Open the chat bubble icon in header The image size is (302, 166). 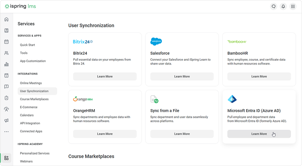pos(274,6)
